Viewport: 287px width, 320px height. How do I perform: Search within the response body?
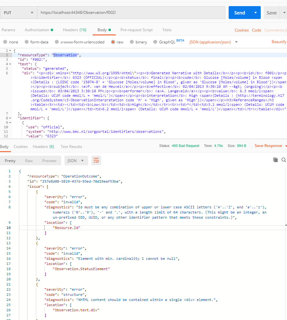[283, 159]
